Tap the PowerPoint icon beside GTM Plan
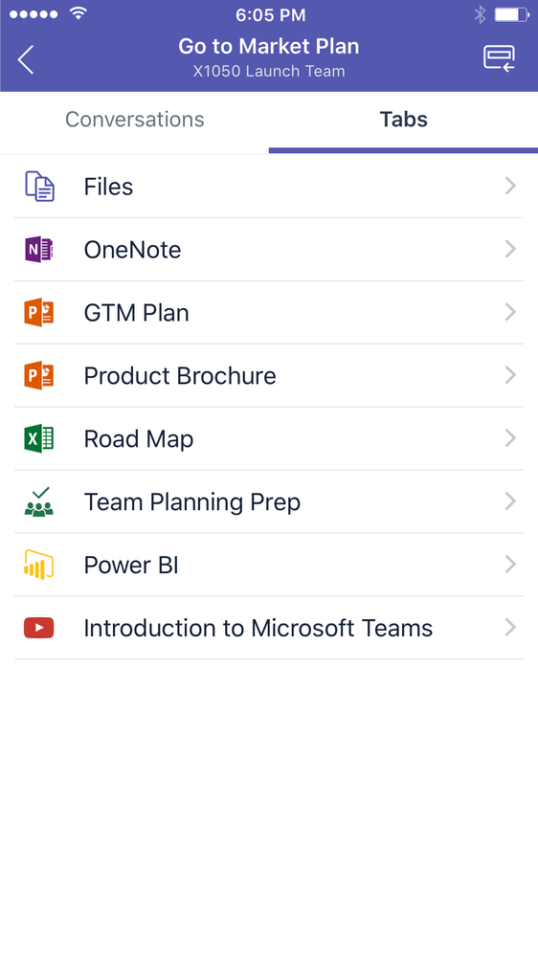The width and height of the screenshot is (538, 956). tap(39, 312)
